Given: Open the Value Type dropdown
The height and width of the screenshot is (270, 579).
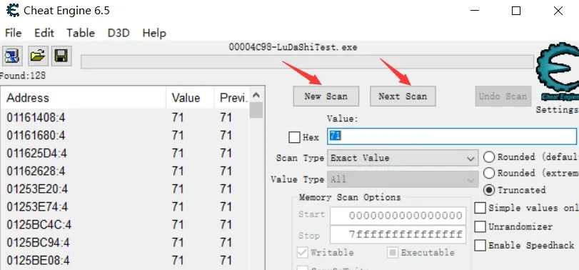Looking at the screenshot, I should coord(403,179).
